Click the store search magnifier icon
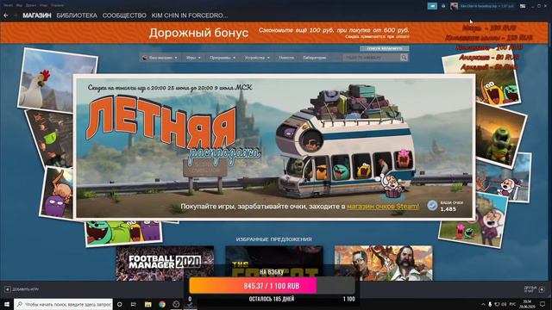Screen dimensions: 552x310 point(404,58)
